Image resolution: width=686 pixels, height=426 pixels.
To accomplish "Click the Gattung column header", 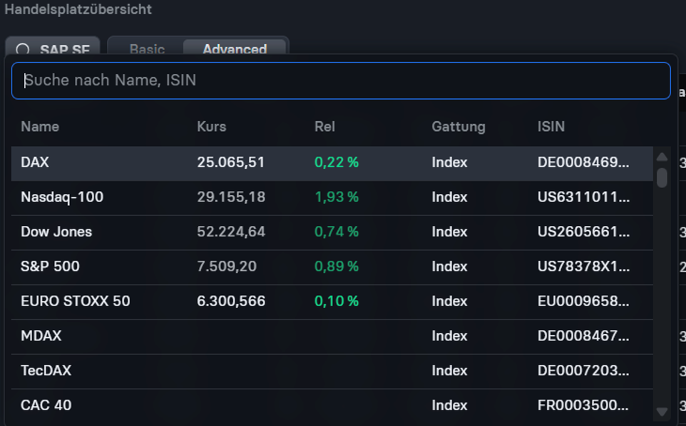I will 459,127.
